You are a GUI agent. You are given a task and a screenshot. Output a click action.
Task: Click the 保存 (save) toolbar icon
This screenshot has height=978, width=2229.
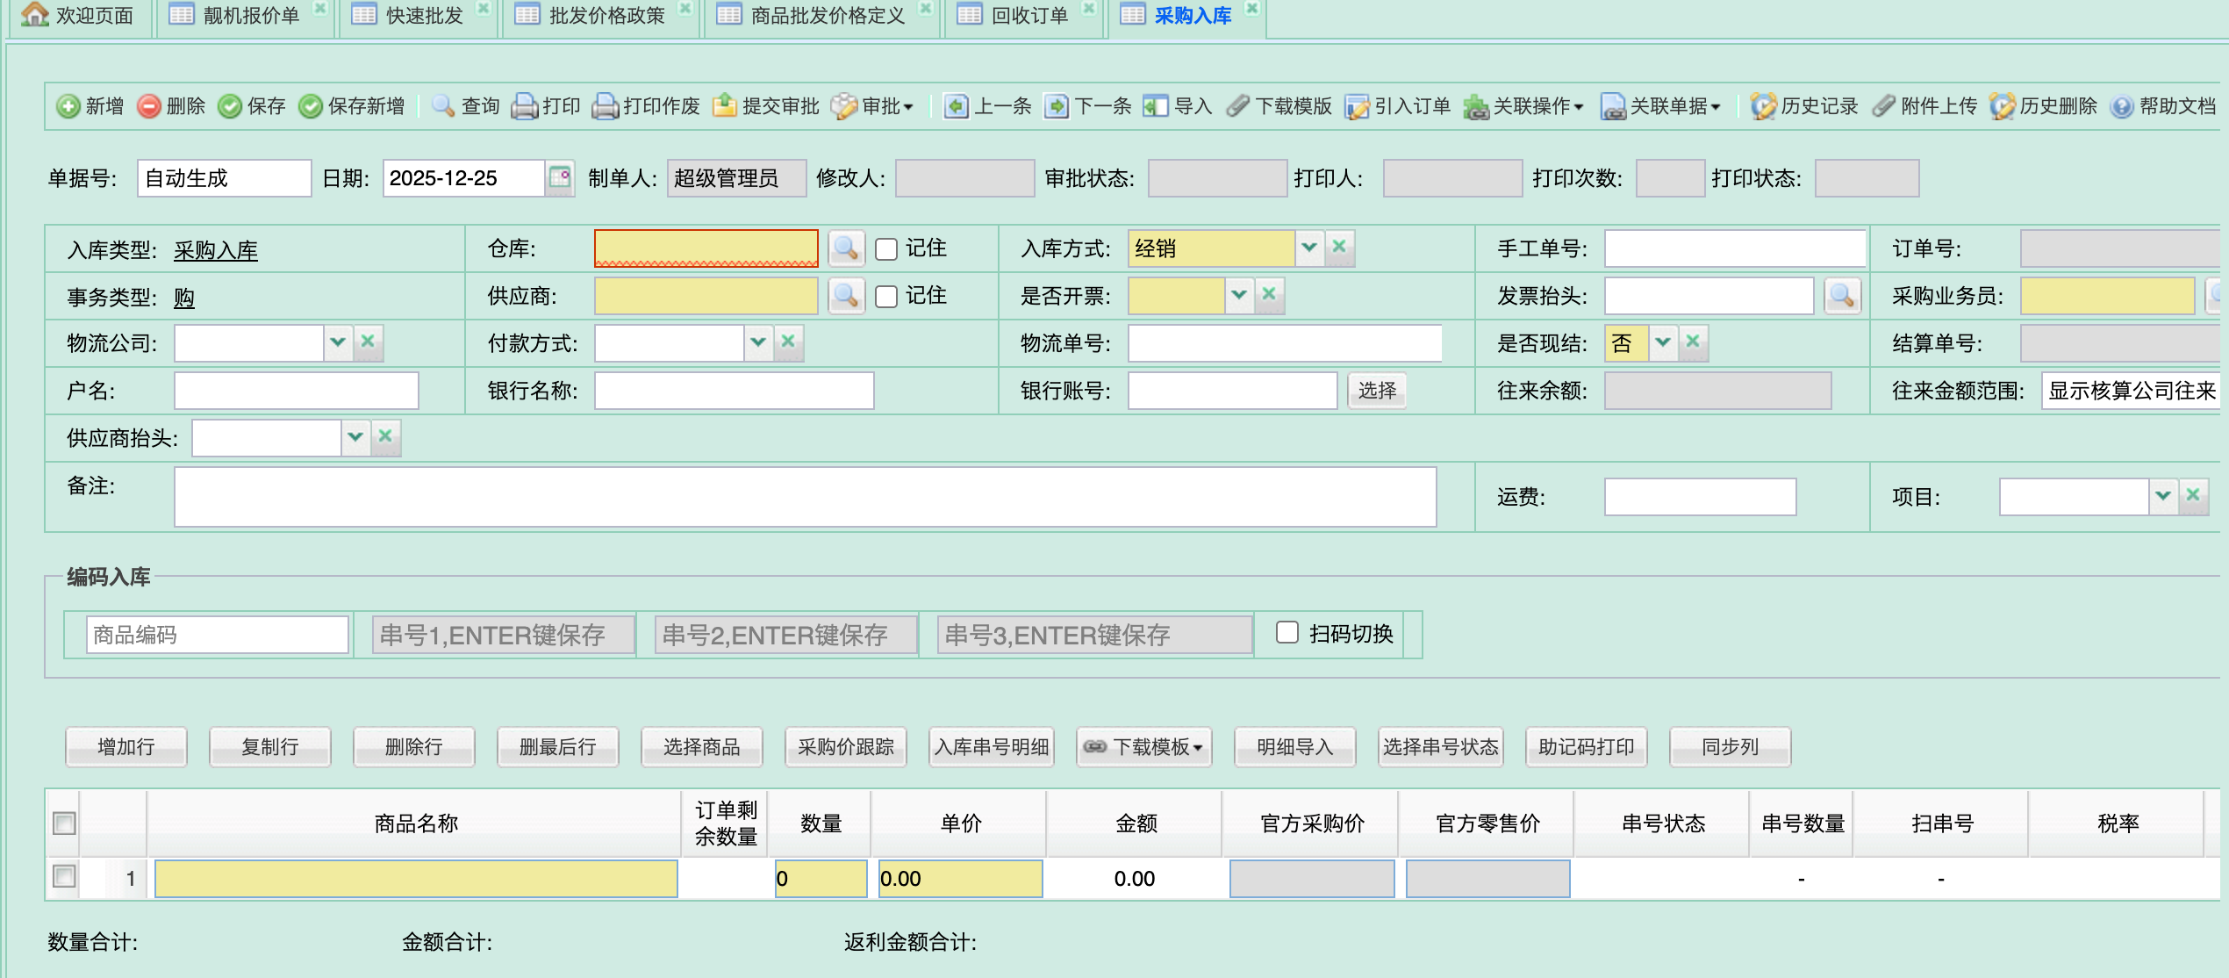coord(230,106)
